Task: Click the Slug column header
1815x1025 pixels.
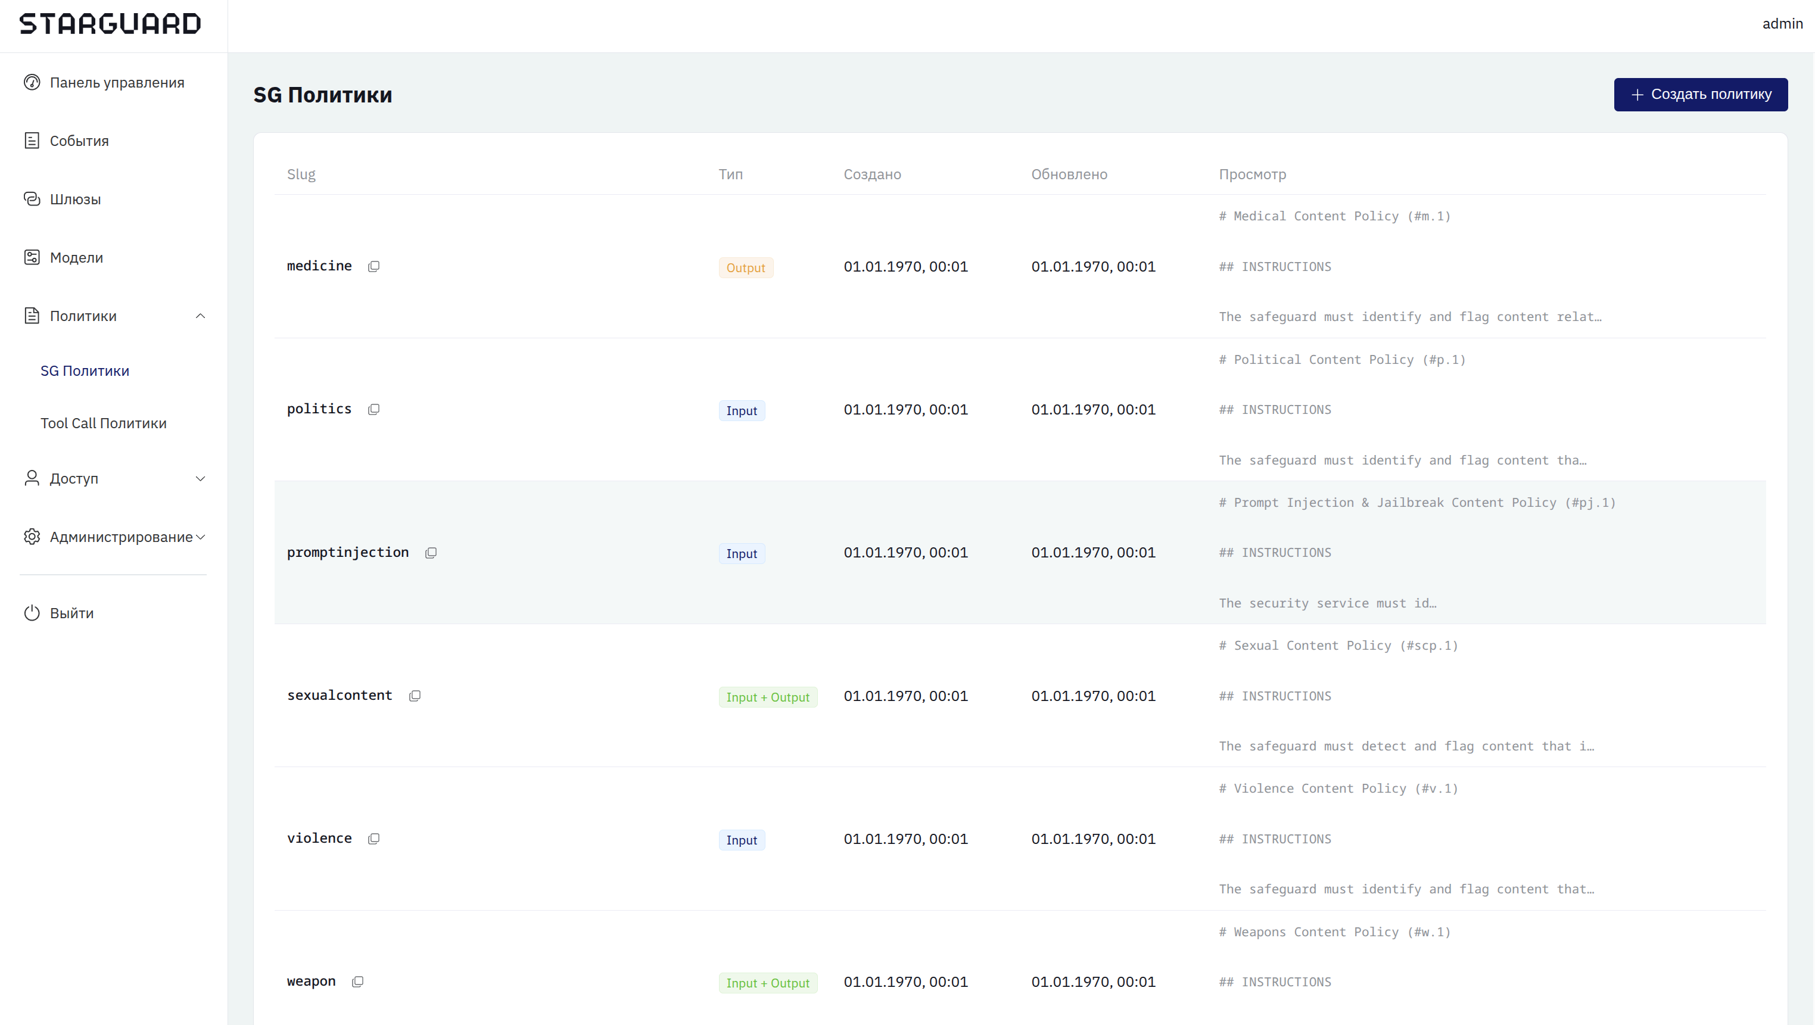Action: point(301,174)
